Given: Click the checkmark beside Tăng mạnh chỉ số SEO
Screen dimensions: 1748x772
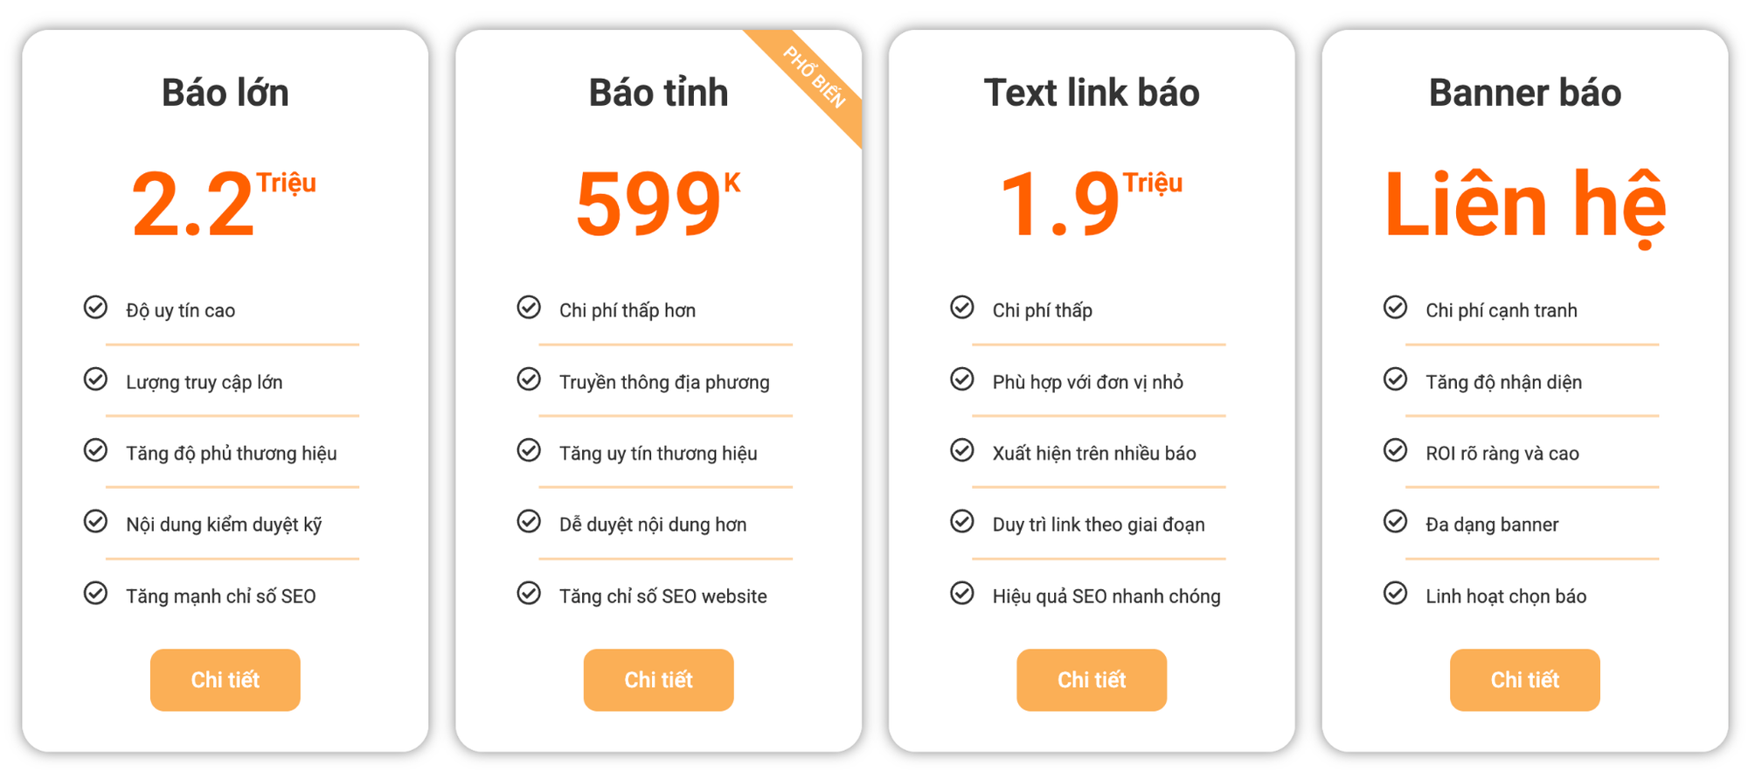Looking at the screenshot, I should (95, 594).
